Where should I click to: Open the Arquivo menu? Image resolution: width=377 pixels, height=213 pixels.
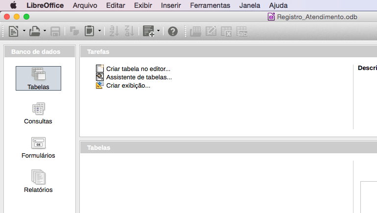click(85, 5)
